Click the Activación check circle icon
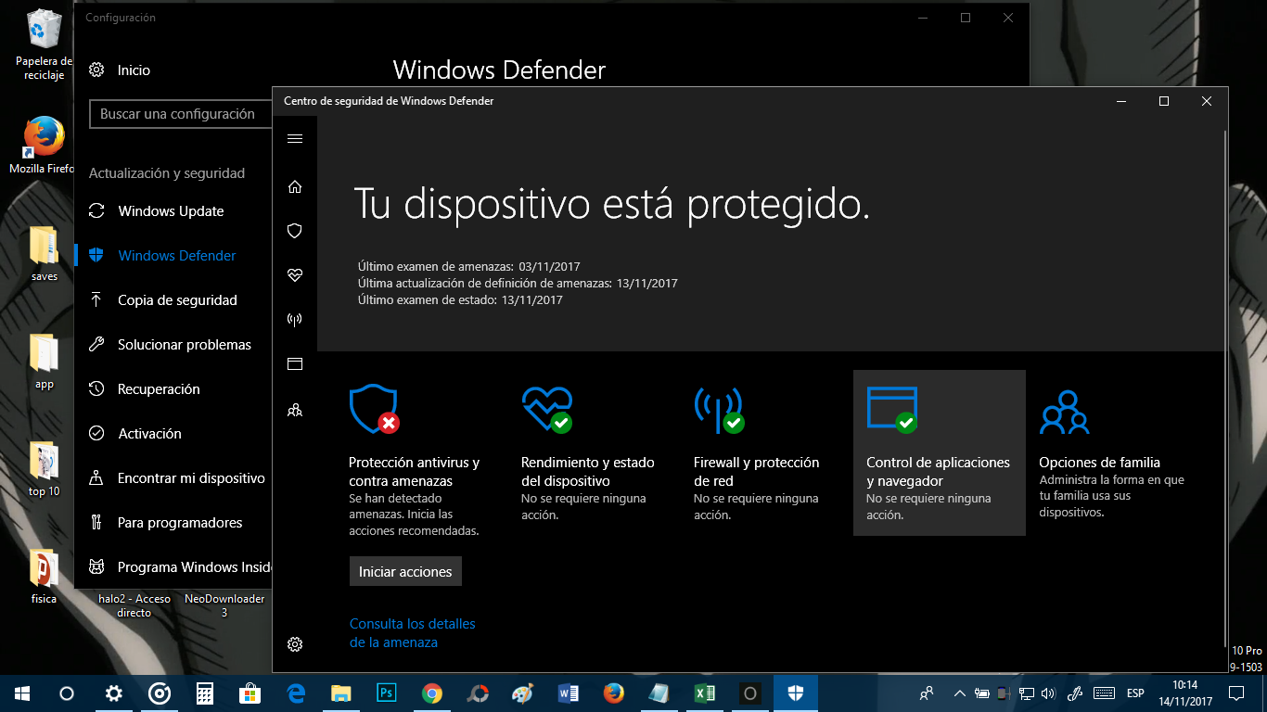Screen dimensions: 1267x712 tap(96, 433)
